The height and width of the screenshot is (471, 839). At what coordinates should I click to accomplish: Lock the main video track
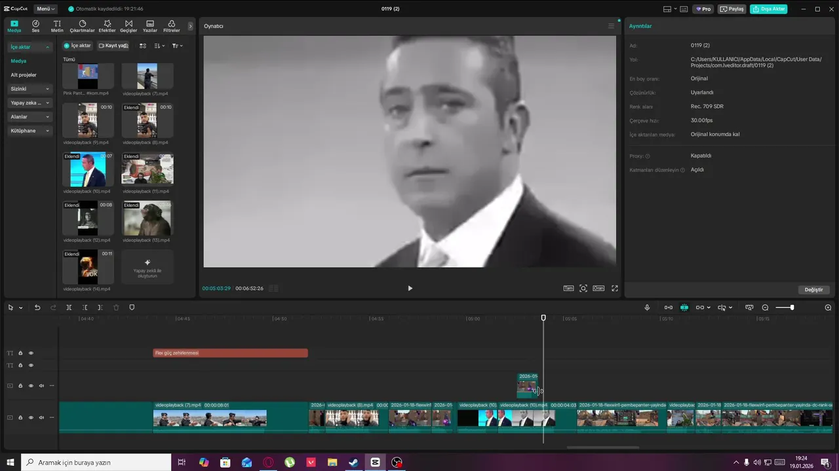(20, 417)
